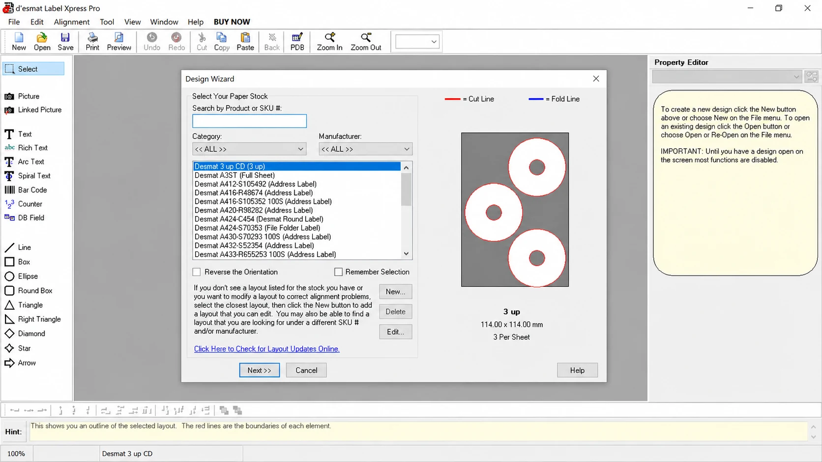Image resolution: width=822 pixels, height=462 pixels.
Task: Open the Alignment menu
Action: 72,22
